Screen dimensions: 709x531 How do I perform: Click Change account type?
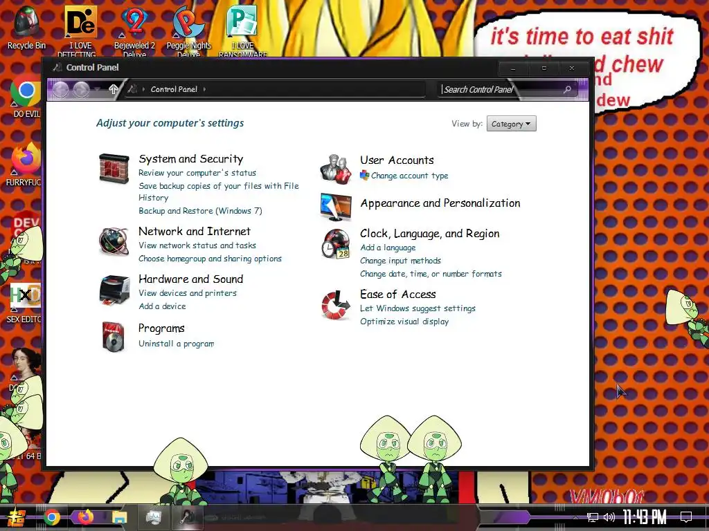click(x=410, y=176)
